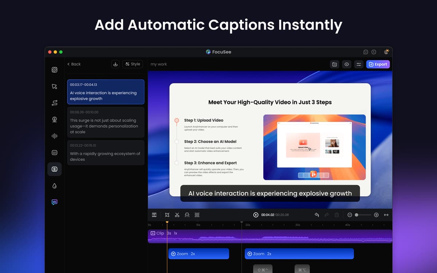Open the Style options for captions

[133, 64]
